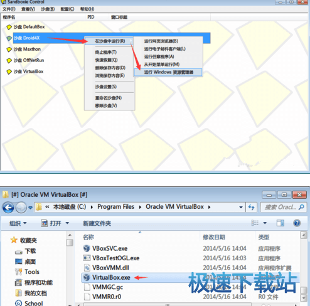Click the 程序名 column header

click(43, 17)
